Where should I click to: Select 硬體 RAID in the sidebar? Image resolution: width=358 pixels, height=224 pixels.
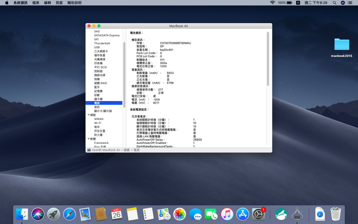click(100, 83)
